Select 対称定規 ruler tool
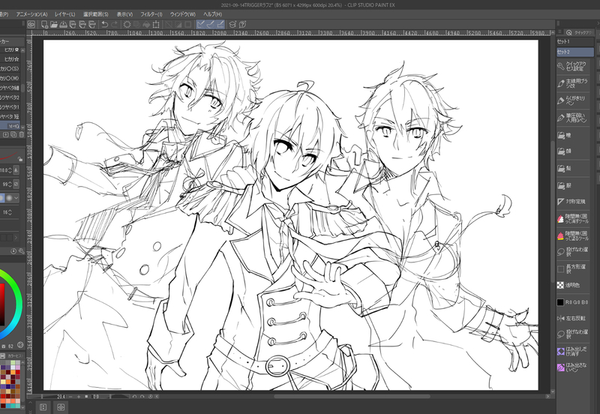Screen dimensions: 600x414 (573, 201)
